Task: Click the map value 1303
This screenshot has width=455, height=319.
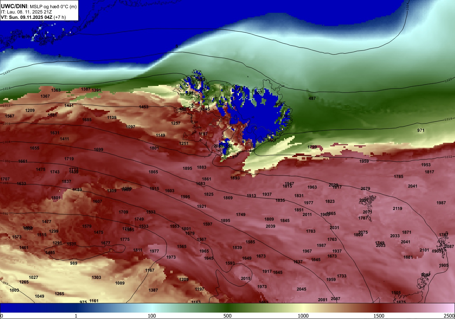Action: pos(96,277)
